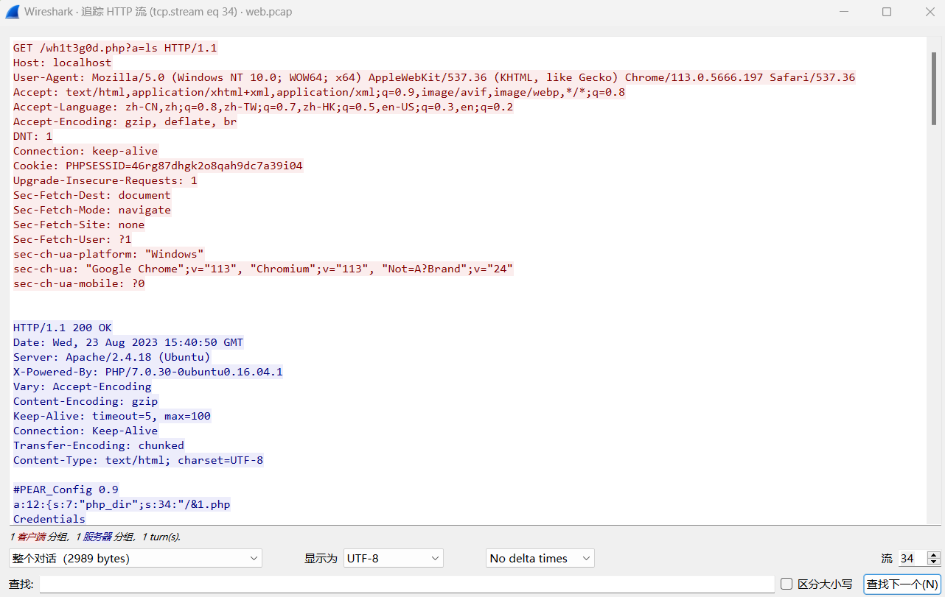Maximize the Wireshark follow stream window

pos(887,12)
